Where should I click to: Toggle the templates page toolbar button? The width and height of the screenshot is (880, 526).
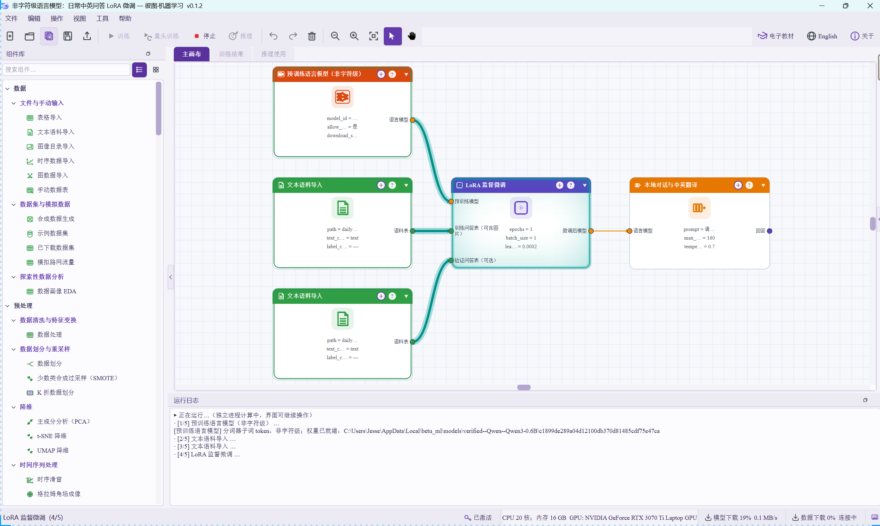49,36
